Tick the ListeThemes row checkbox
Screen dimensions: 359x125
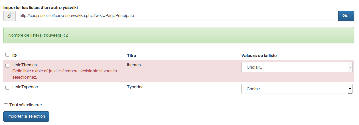click(7, 66)
